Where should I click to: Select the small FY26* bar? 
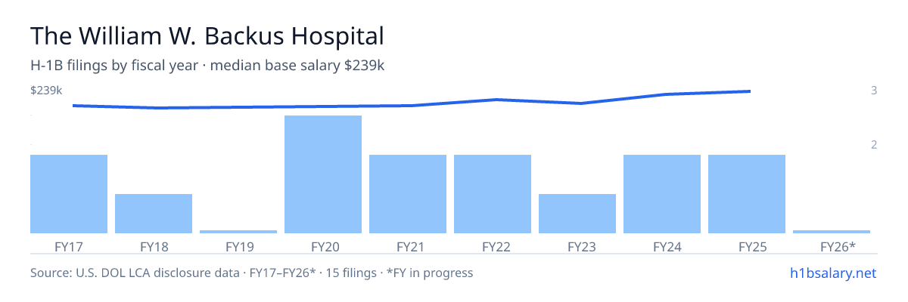pyautogui.click(x=832, y=232)
